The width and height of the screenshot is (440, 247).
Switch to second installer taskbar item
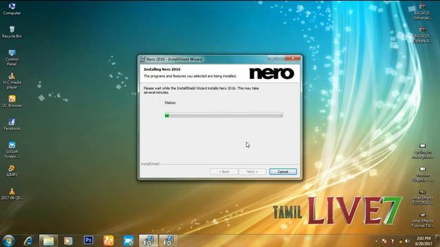168,241
